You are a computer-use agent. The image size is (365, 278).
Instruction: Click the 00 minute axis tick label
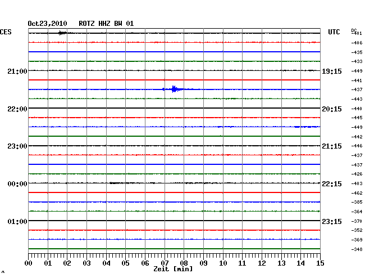coord(29,263)
